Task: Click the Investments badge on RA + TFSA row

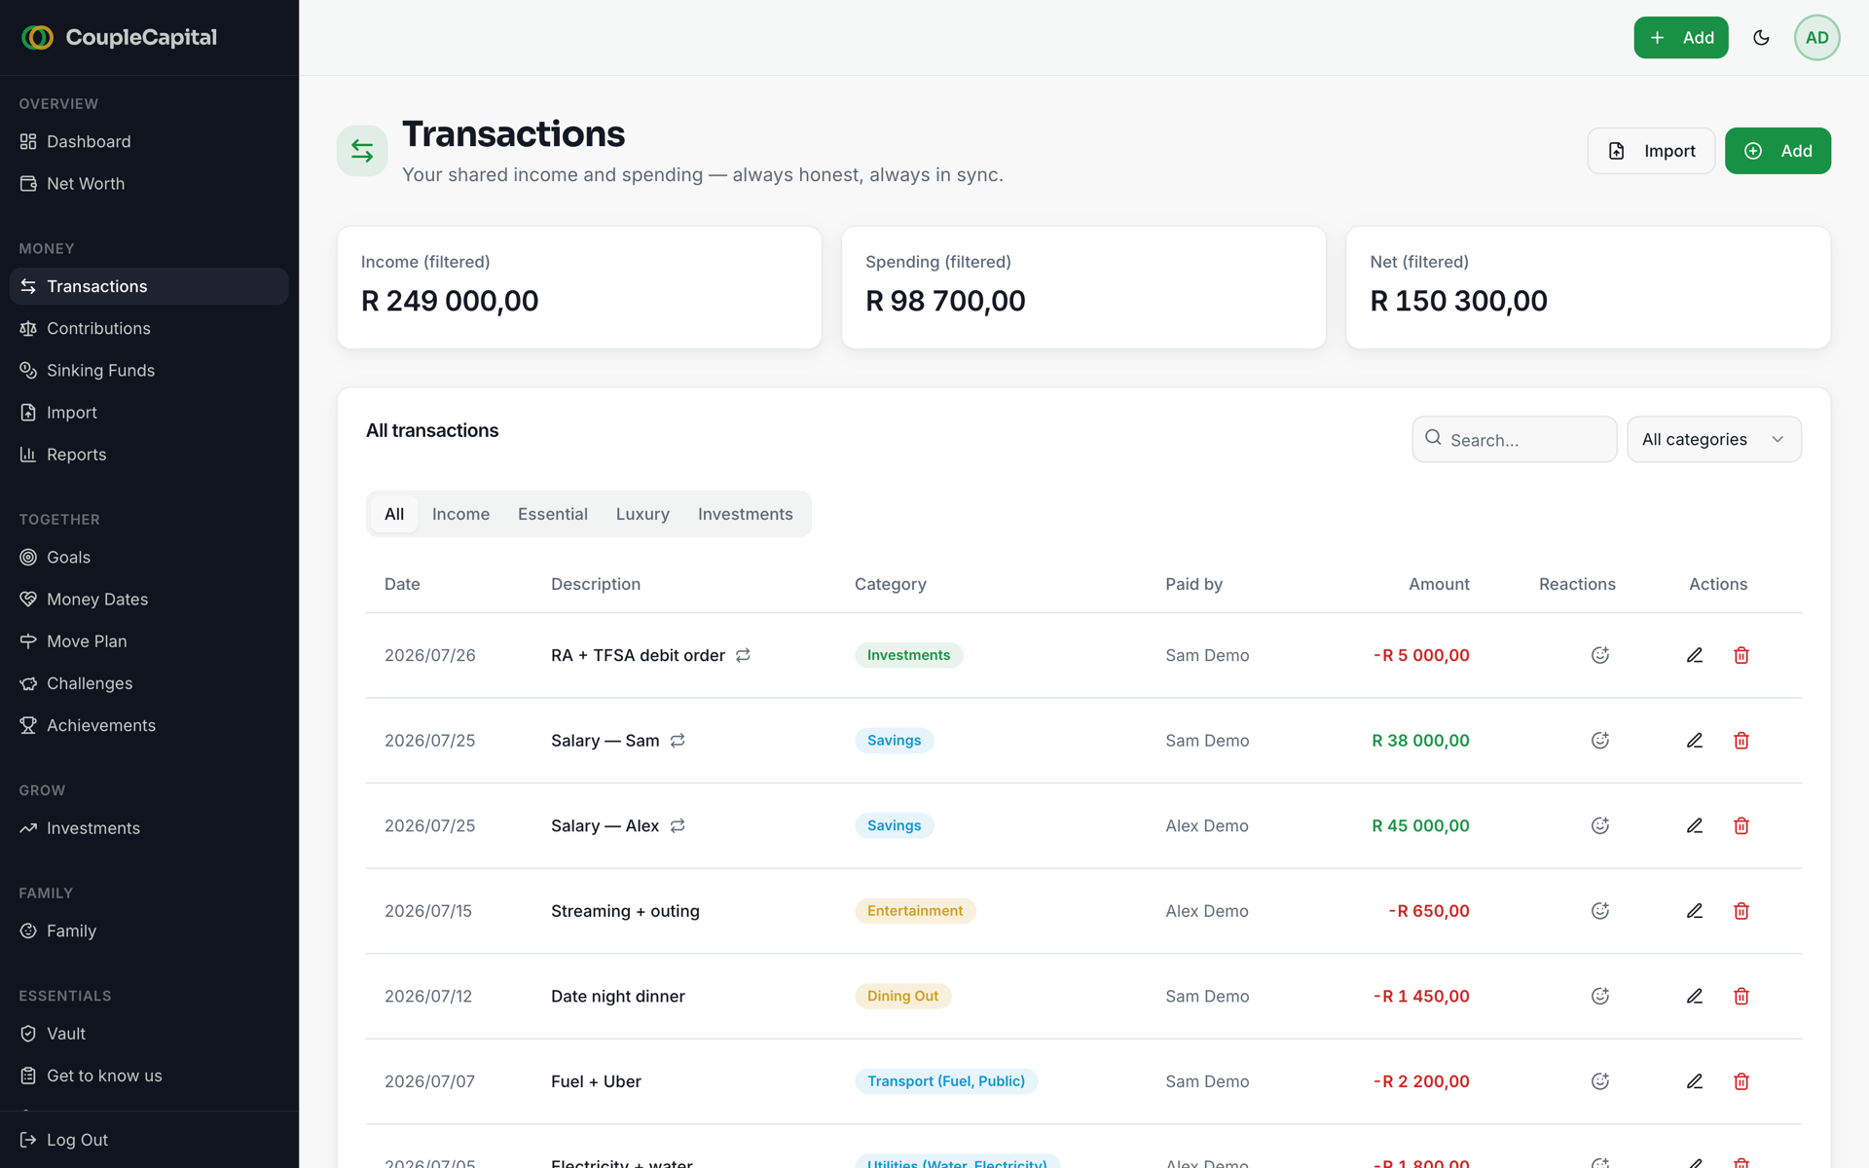Action: (908, 655)
